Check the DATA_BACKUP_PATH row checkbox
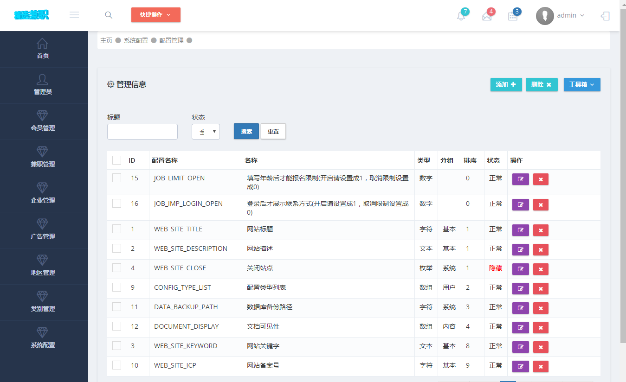 [x=116, y=306]
